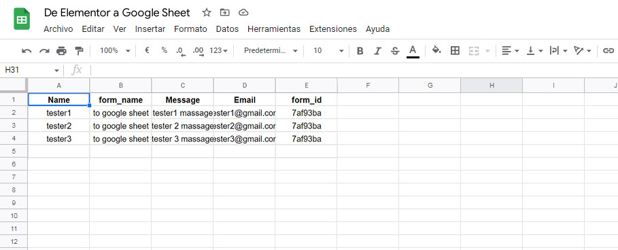618x250 pixels.
Task: Insert a link with the link icon
Action: [609, 51]
